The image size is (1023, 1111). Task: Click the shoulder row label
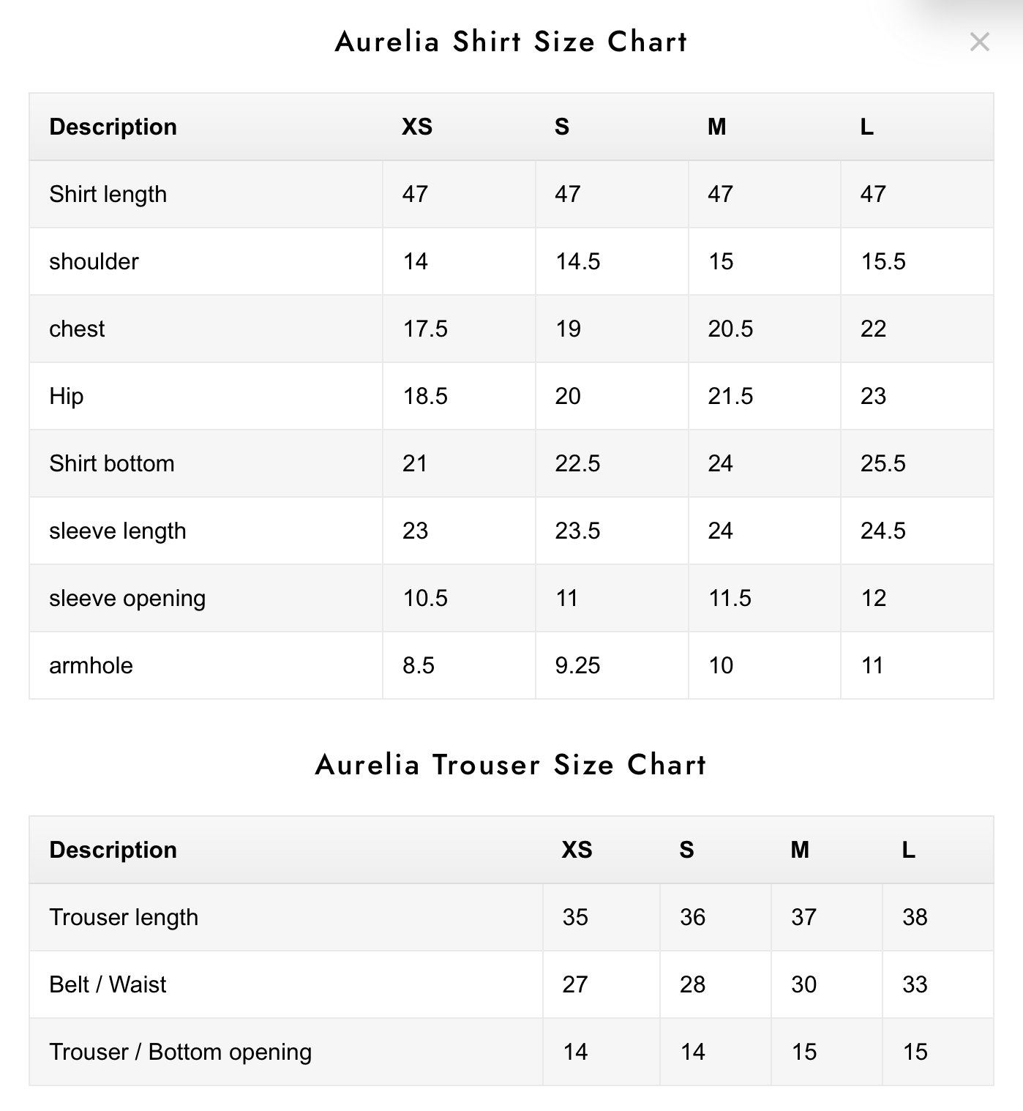[94, 261]
